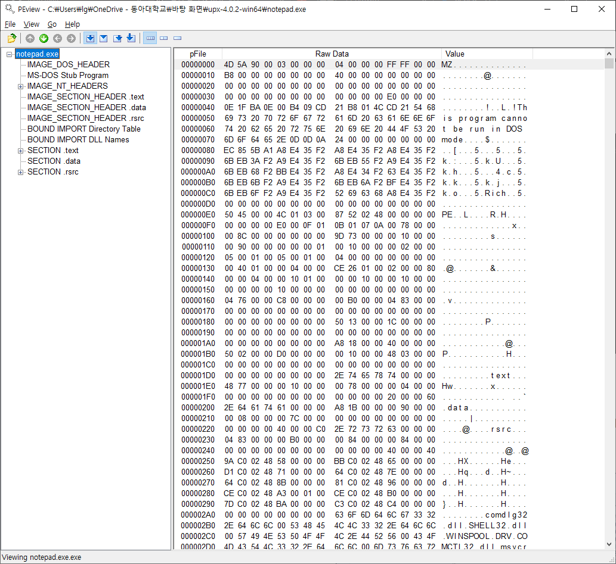This screenshot has height=564, width=616.
Task: Select the single-segment dword view icon
Action: [x=178, y=38]
